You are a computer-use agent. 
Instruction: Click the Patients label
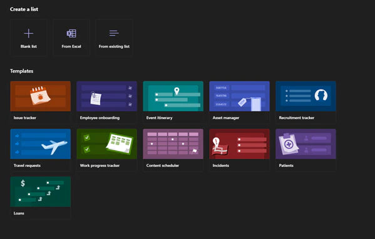[x=286, y=166]
